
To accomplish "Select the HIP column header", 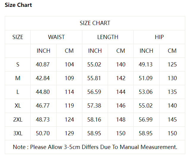I will click(159, 37).
